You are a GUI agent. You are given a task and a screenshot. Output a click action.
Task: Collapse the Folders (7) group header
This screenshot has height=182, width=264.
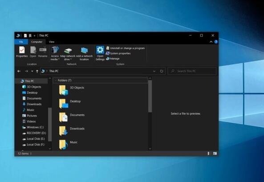coord(100,80)
